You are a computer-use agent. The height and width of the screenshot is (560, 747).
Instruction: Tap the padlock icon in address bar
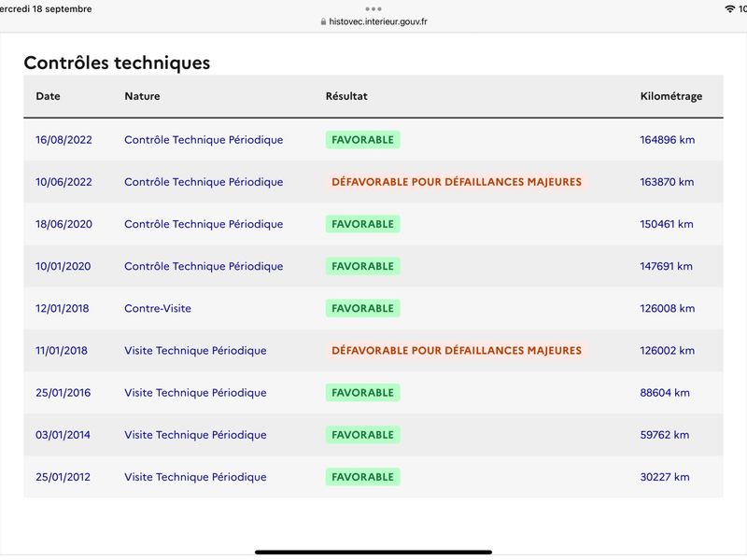click(x=323, y=21)
